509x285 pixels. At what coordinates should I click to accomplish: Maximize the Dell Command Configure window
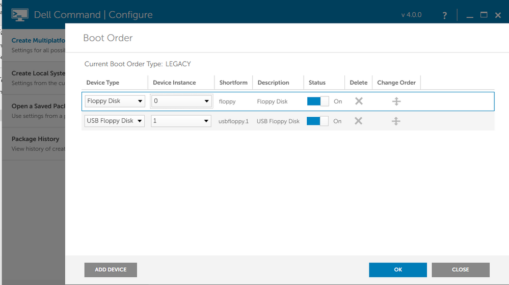(x=484, y=15)
